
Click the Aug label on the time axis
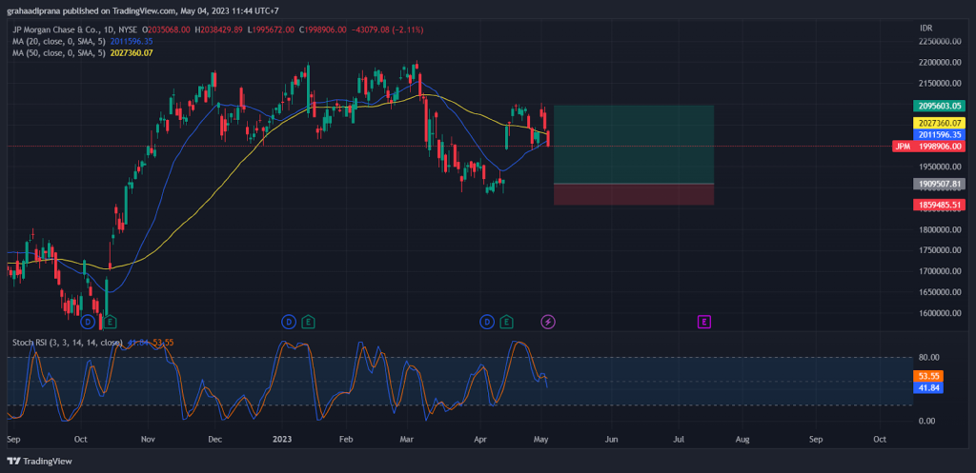click(742, 439)
